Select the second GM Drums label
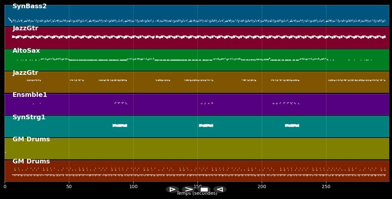 (x=31, y=161)
